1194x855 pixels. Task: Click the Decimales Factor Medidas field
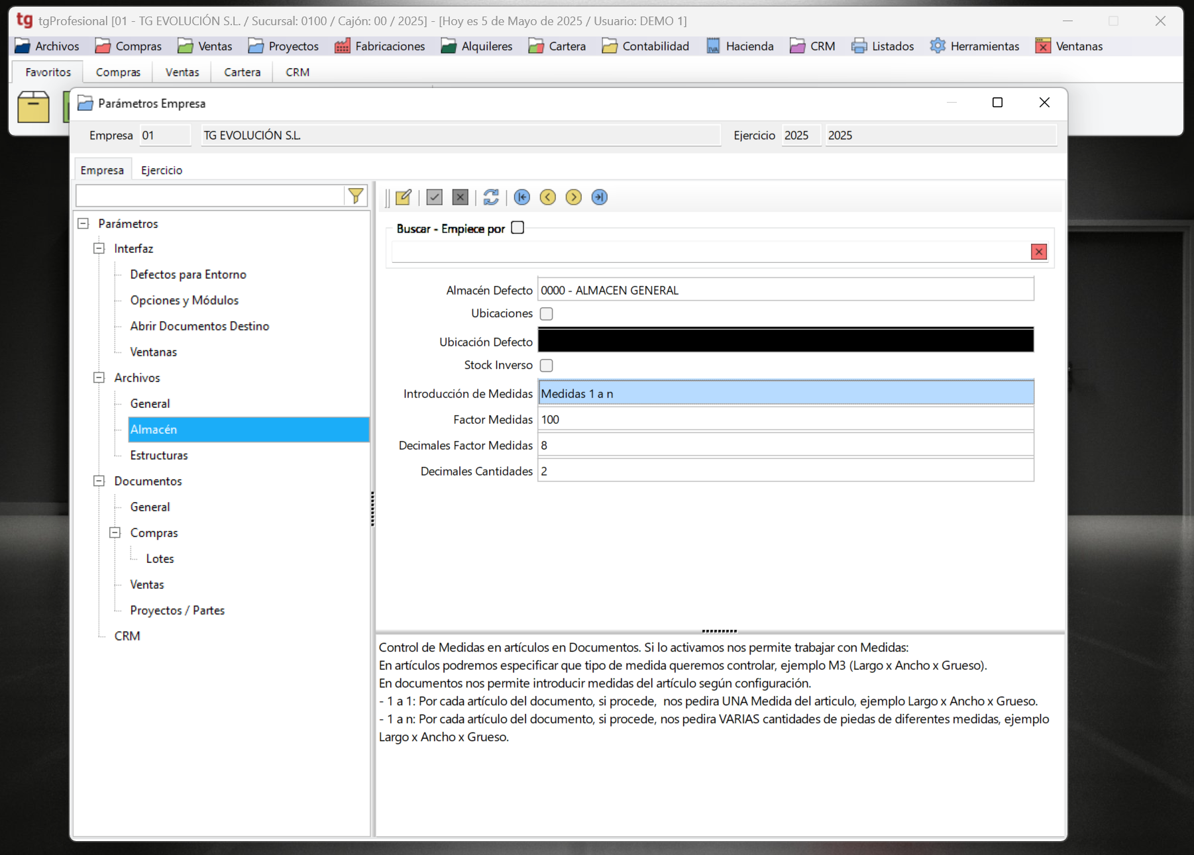(786, 445)
